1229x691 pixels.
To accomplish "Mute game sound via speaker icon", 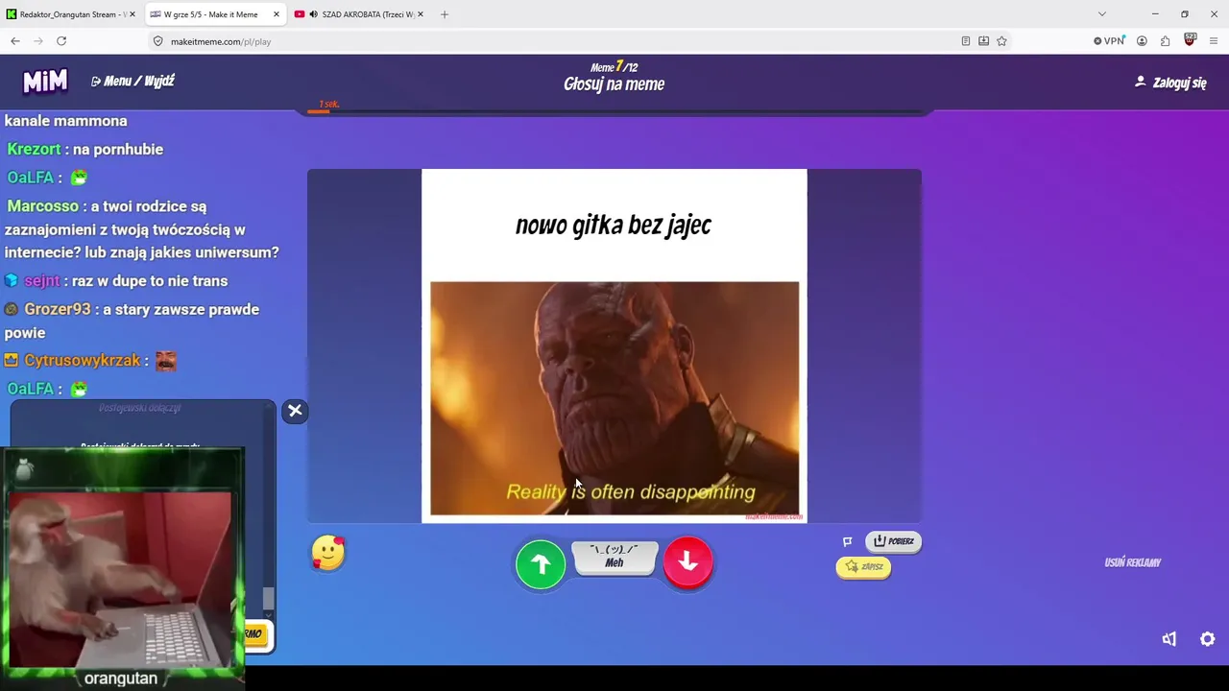I will point(1169,639).
